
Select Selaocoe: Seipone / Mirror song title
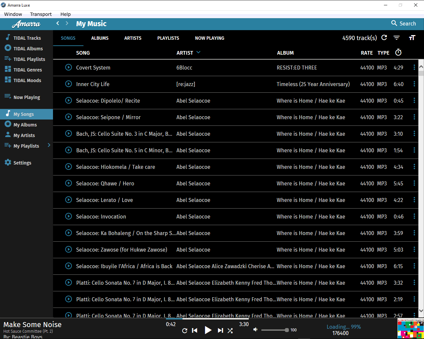pyautogui.click(x=108, y=117)
